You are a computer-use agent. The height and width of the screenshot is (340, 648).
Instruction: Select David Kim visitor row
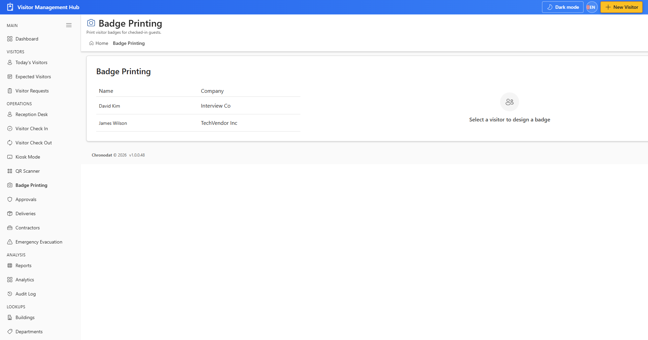click(198, 106)
